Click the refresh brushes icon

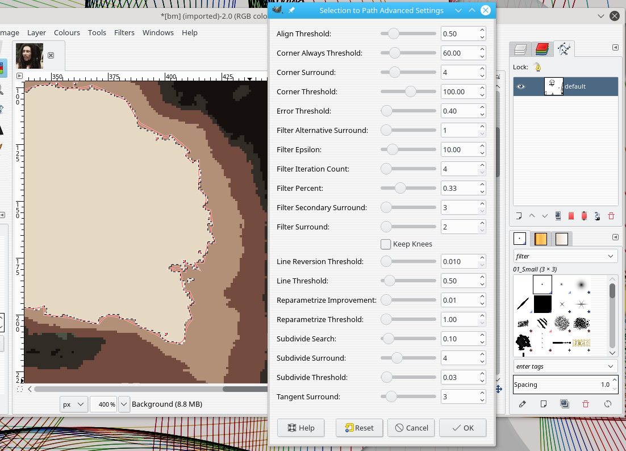(x=607, y=404)
